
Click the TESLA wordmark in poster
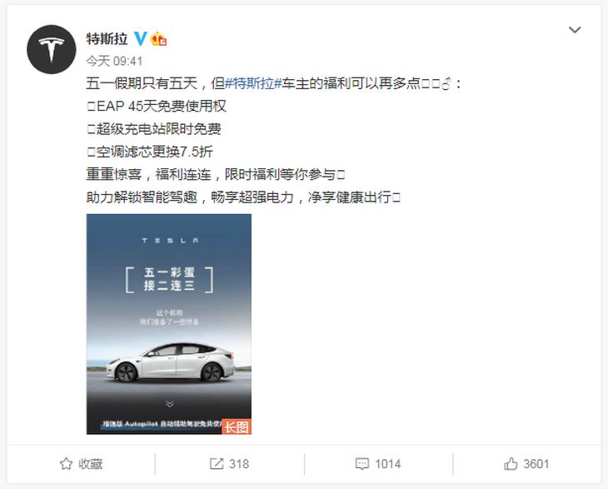click(x=170, y=241)
